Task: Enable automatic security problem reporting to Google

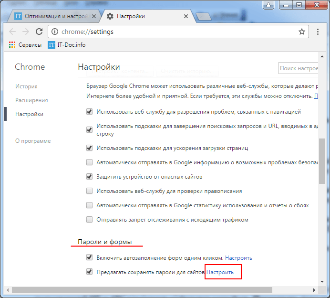Action: click(89, 162)
